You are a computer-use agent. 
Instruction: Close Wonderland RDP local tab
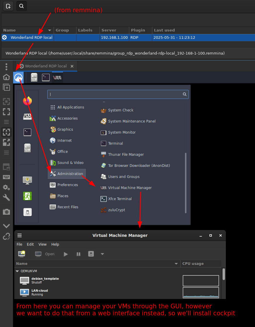coord(72,66)
